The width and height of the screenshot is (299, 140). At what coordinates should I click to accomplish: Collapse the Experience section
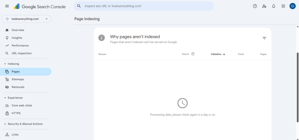click(5, 98)
